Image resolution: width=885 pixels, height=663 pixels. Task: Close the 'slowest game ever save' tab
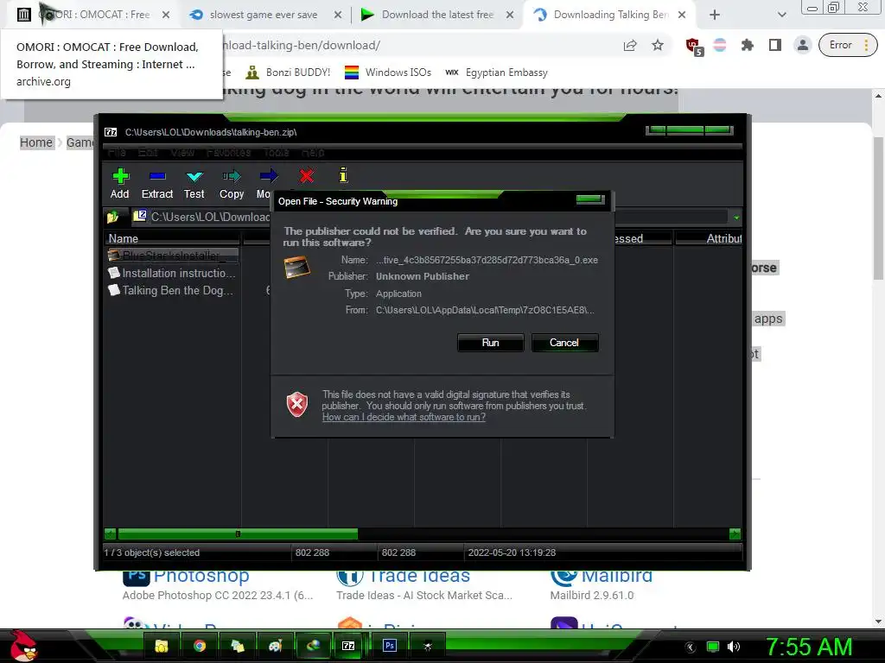pos(338,15)
